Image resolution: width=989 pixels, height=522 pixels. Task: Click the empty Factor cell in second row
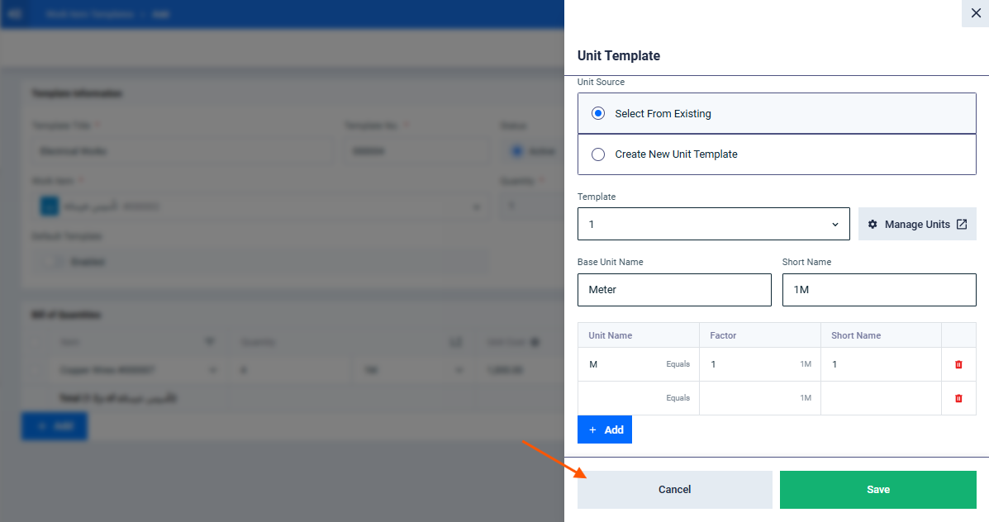(x=760, y=398)
